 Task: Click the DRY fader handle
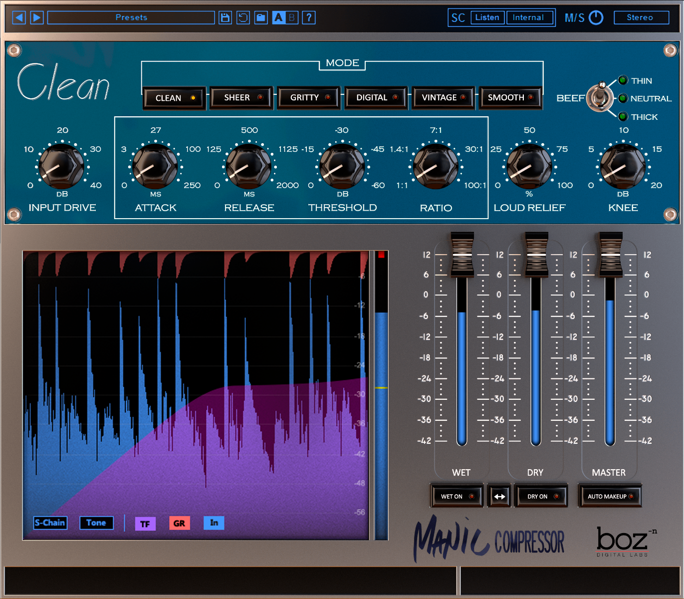click(536, 255)
